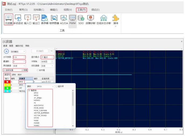
Task: Open the 常用(O) menu
Action: click(x=23, y=10)
